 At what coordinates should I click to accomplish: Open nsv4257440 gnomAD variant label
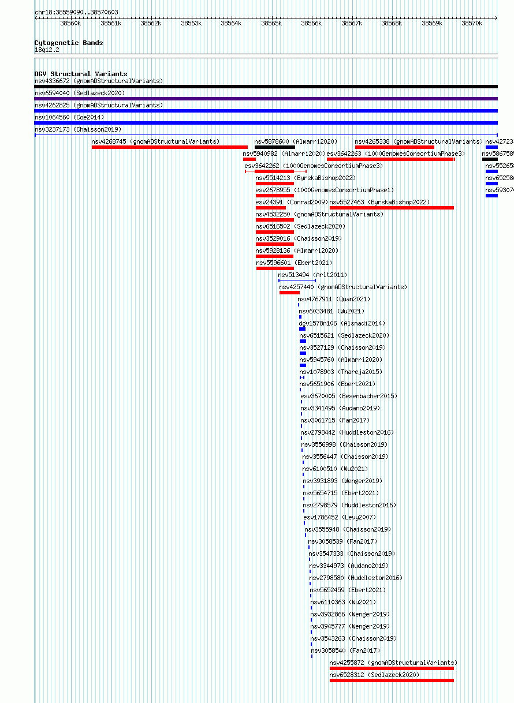(x=343, y=287)
